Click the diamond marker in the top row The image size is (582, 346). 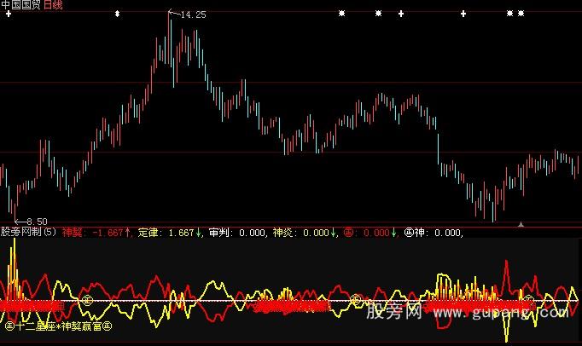pos(117,14)
